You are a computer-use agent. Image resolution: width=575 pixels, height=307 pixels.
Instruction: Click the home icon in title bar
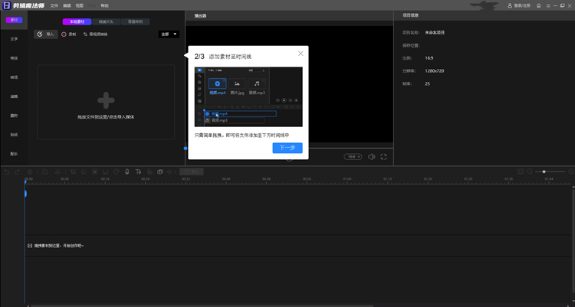[538, 5]
